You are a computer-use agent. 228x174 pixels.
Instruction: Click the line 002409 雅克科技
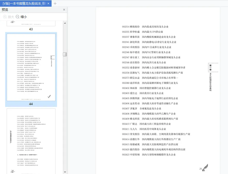(150, 119)
